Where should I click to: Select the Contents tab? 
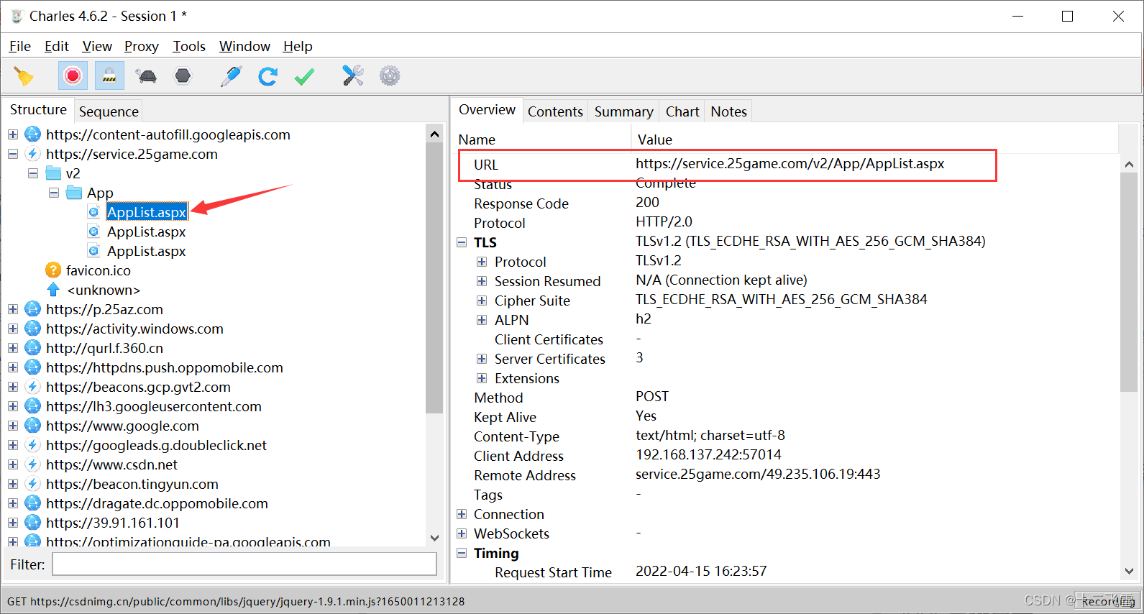(555, 111)
